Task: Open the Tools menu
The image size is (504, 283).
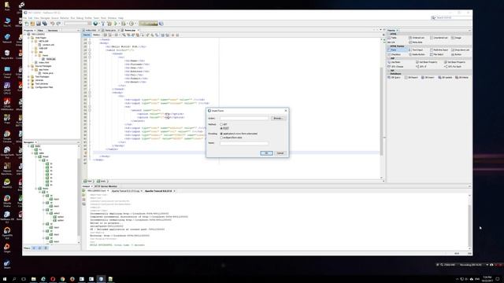Action: click(x=103, y=18)
